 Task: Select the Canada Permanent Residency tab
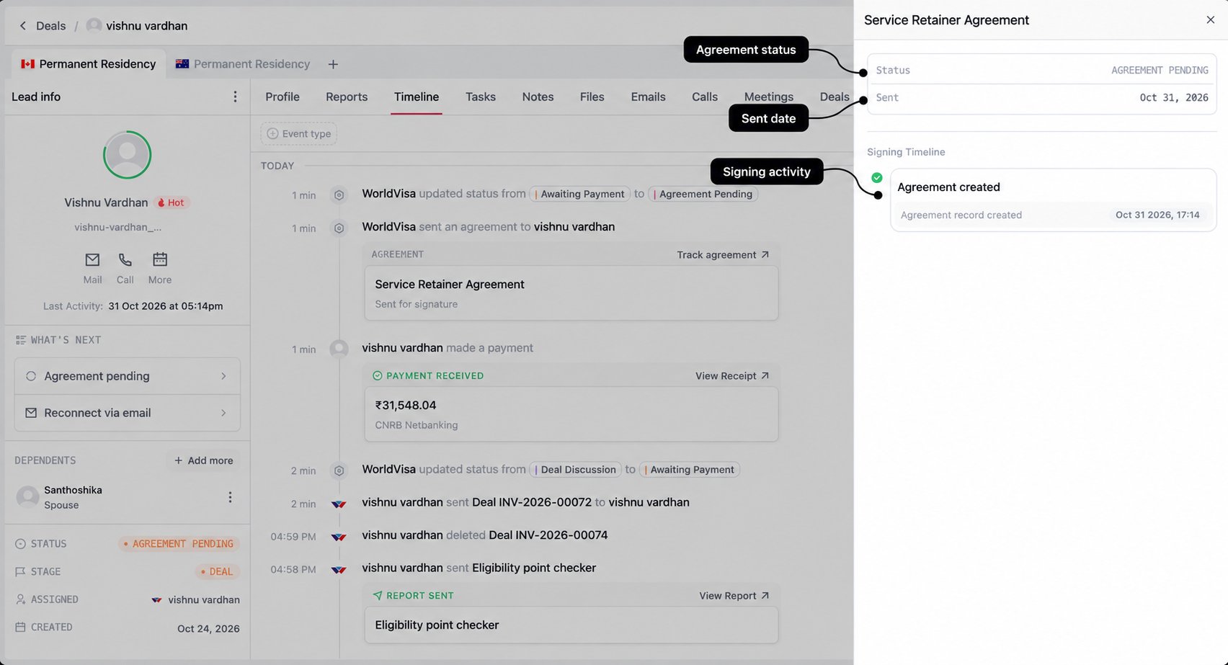click(x=89, y=64)
